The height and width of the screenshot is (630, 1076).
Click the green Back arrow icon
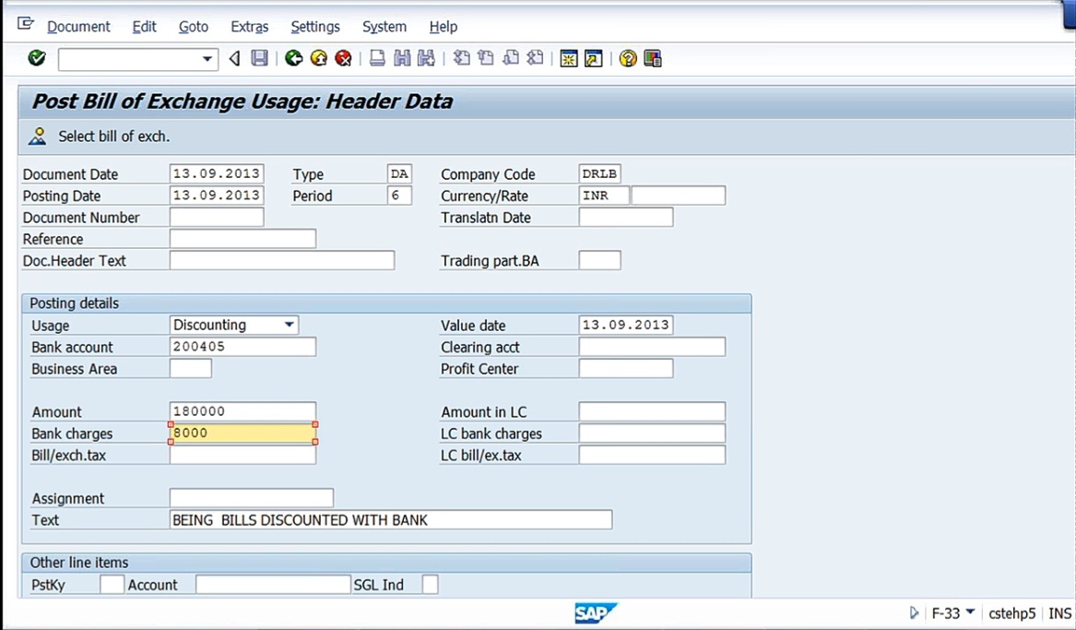[x=294, y=58]
